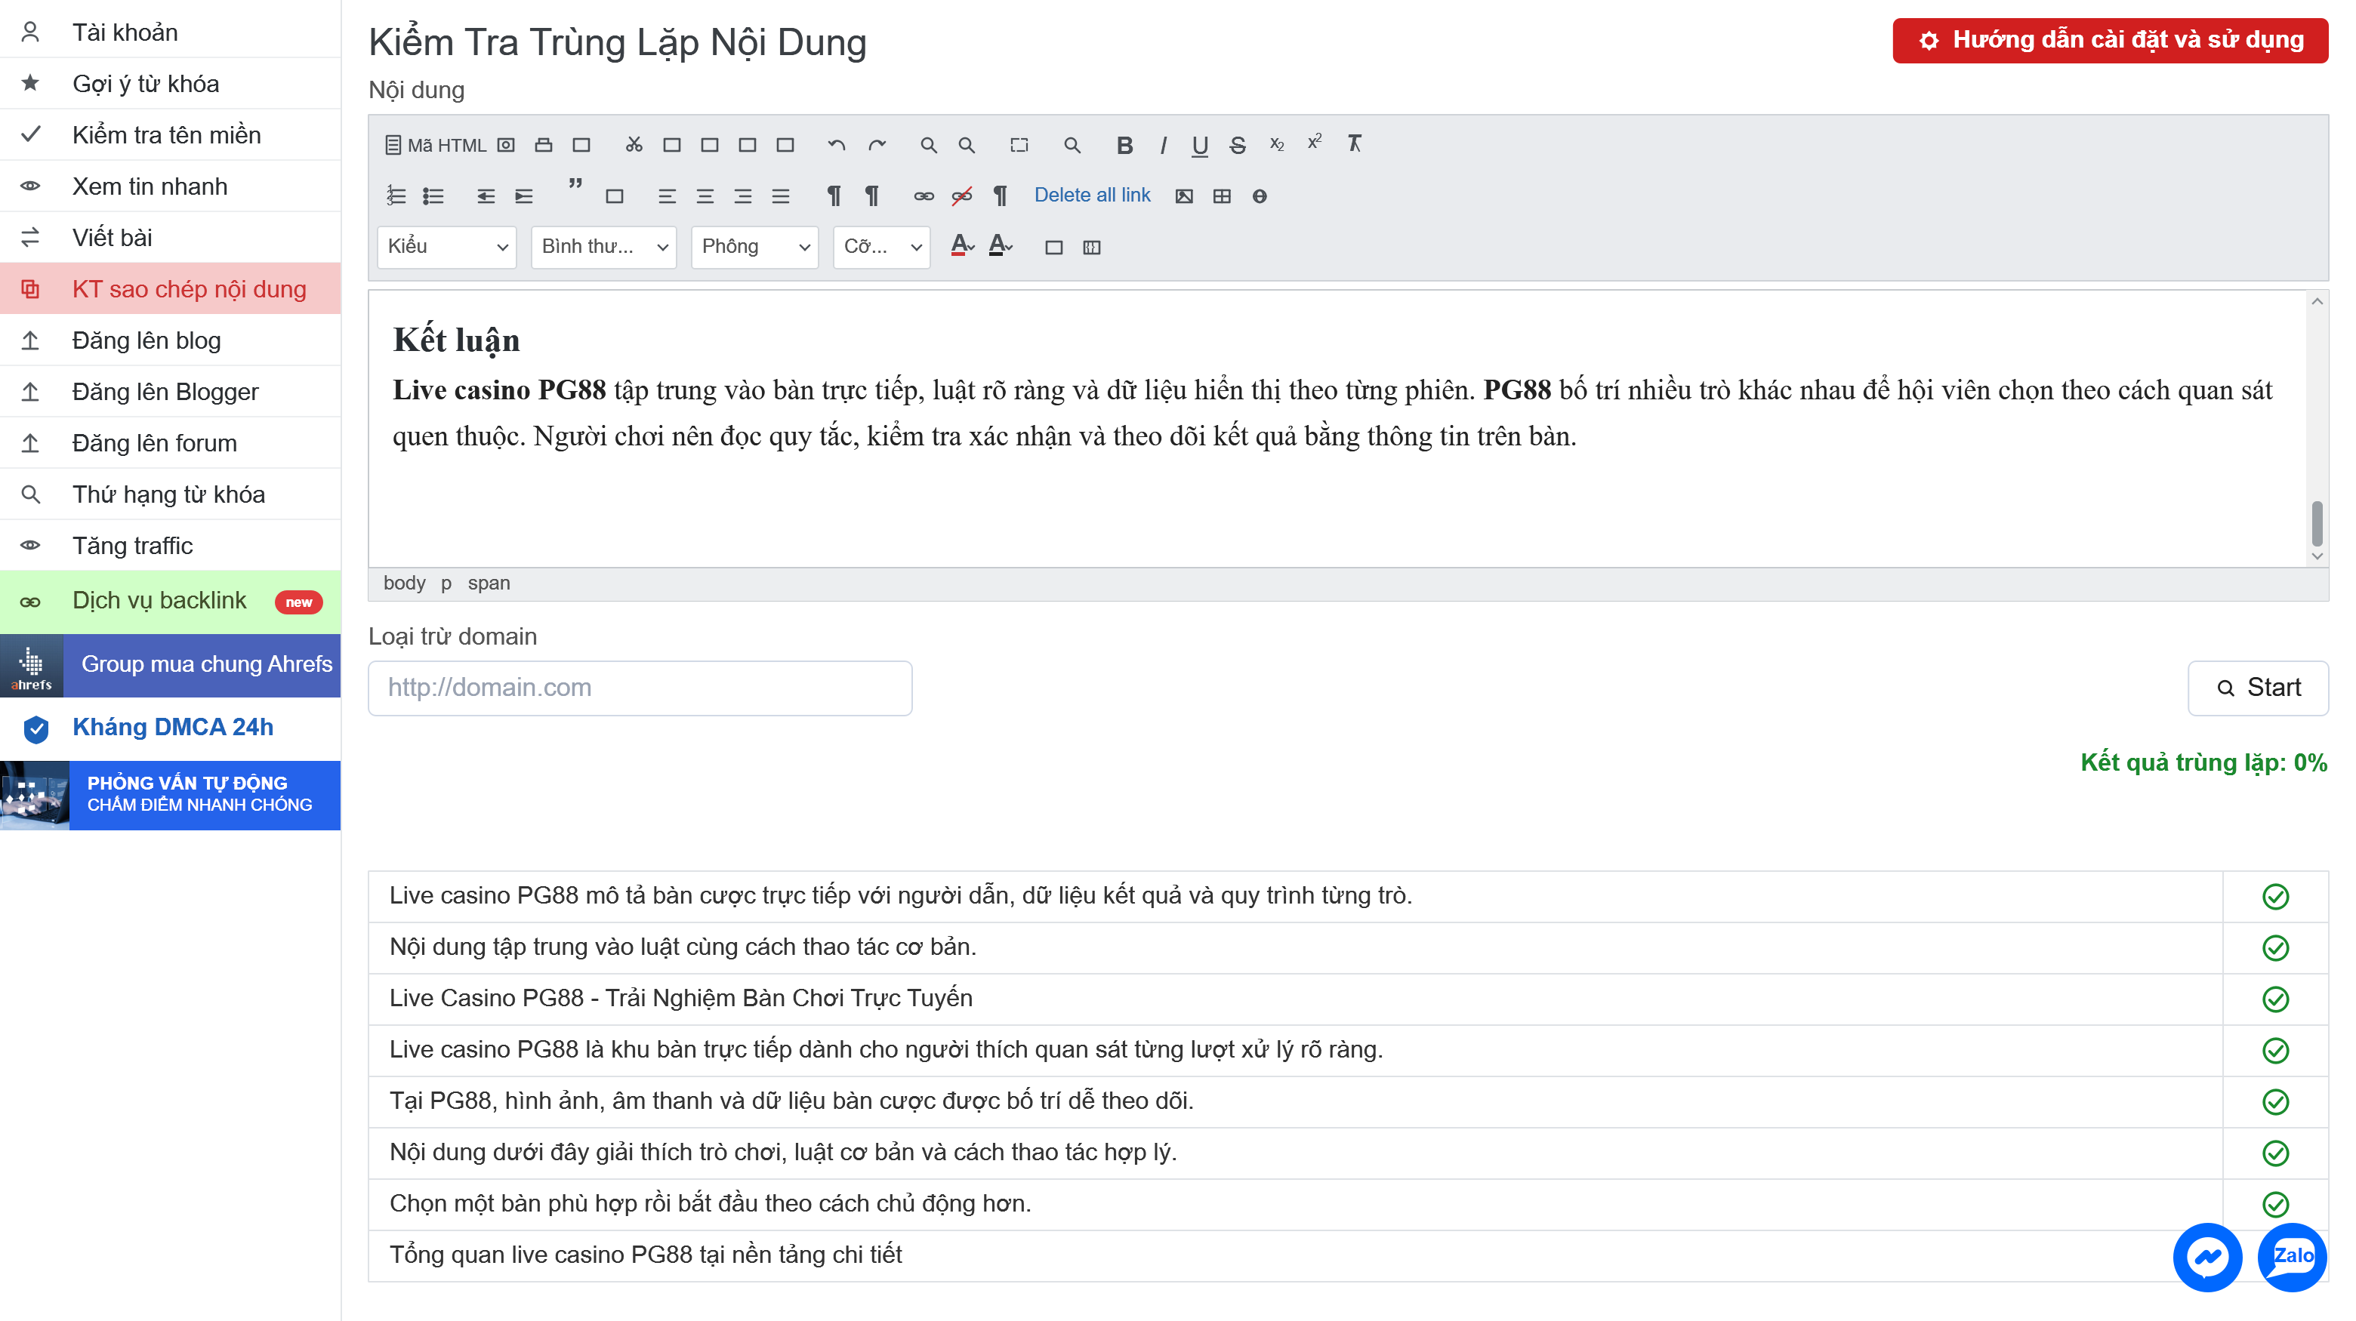Open the Kháng DMCA 24h link

point(170,728)
